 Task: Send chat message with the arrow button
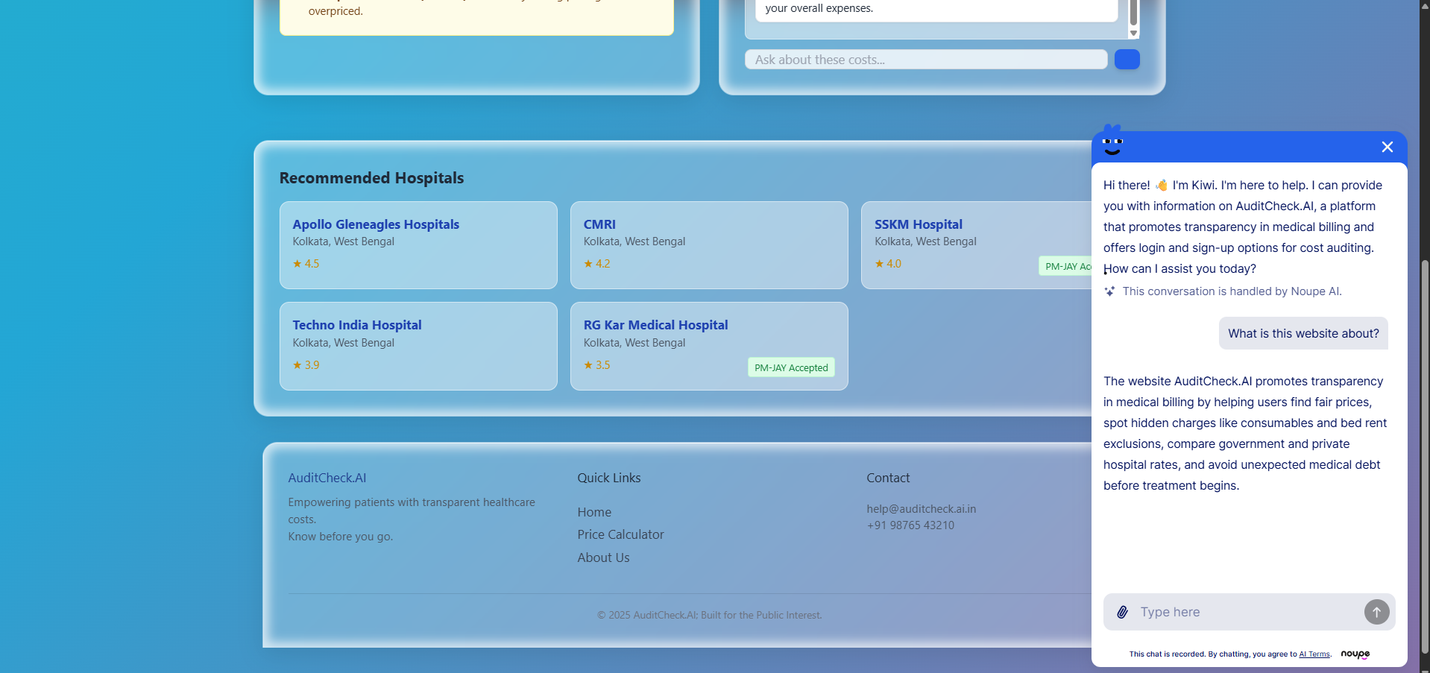[x=1376, y=612]
